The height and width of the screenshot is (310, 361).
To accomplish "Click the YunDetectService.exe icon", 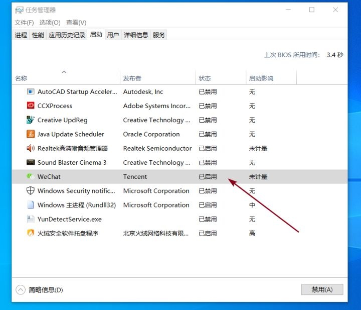I will 31,219.
